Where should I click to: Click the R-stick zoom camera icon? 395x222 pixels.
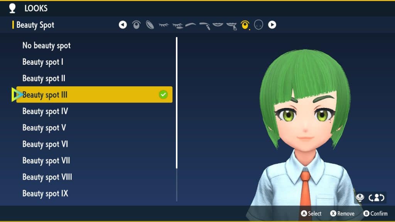click(360, 197)
